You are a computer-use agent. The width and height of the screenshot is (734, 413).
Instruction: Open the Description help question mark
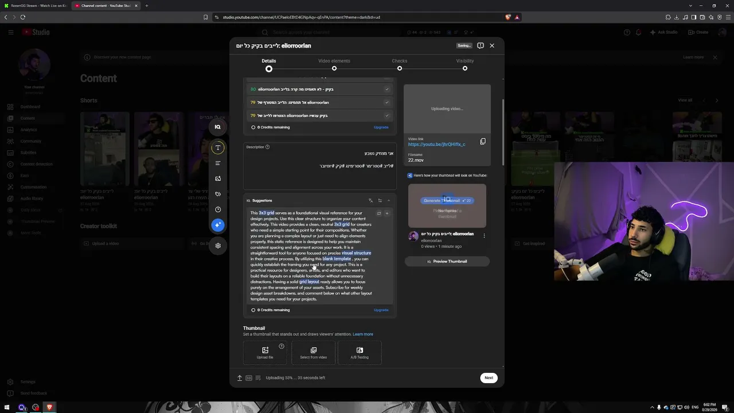coord(267,147)
